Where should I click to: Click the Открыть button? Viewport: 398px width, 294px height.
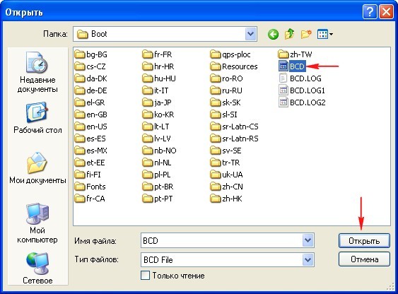(364, 241)
